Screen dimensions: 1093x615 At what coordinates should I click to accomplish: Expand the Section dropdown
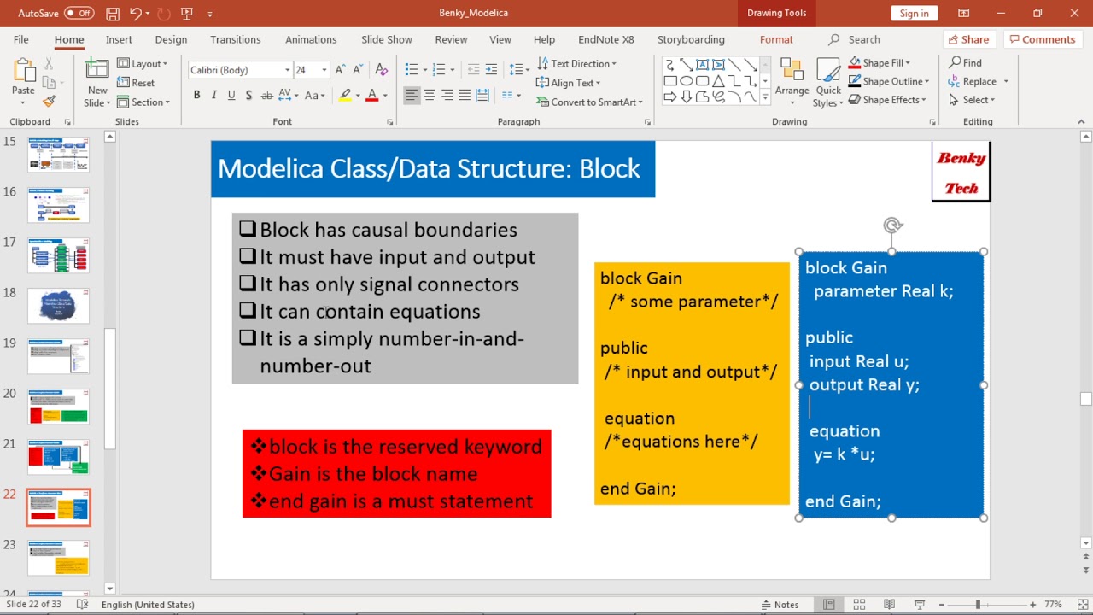[143, 102]
